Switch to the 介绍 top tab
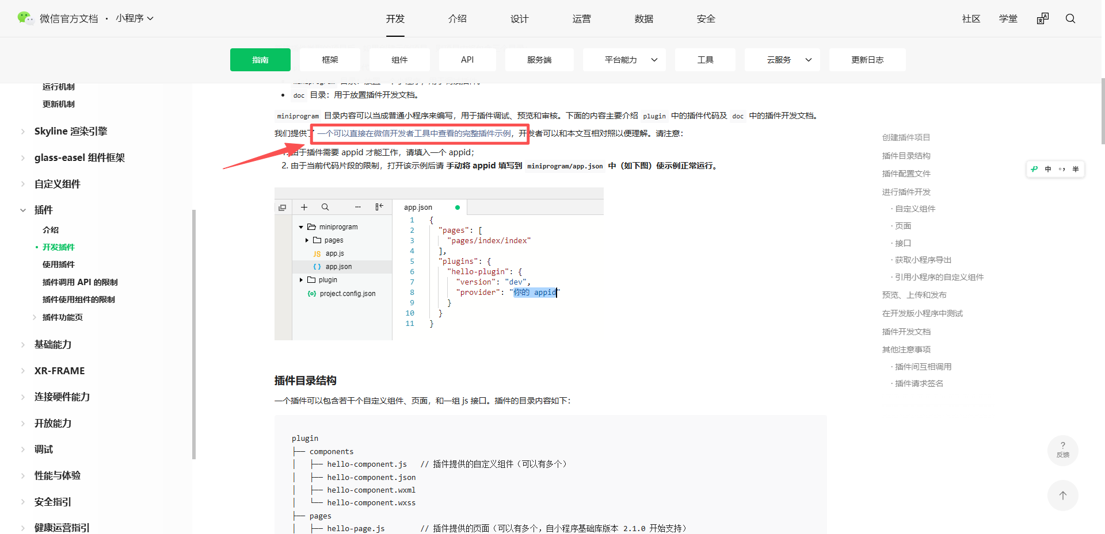 click(458, 18)
